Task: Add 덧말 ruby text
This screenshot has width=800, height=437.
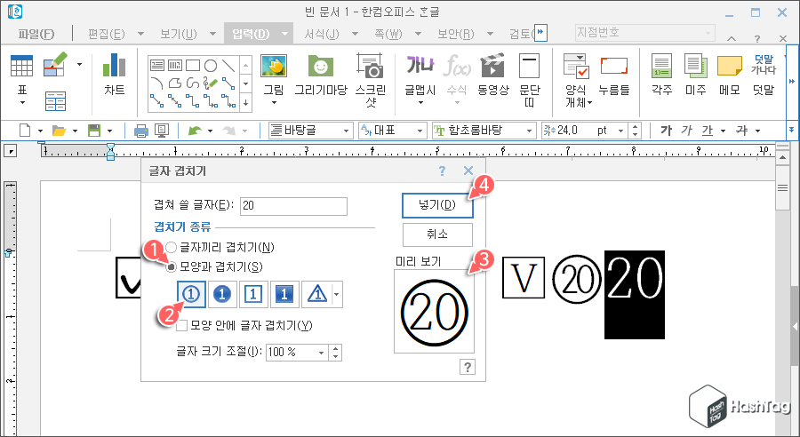Action: click(x=764, y=75)
